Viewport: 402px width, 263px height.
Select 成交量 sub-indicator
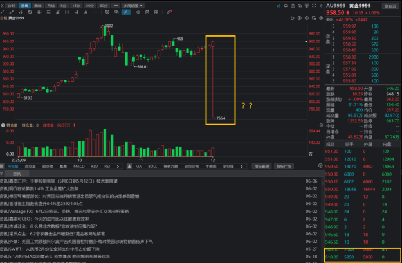(x=30, y=167)
